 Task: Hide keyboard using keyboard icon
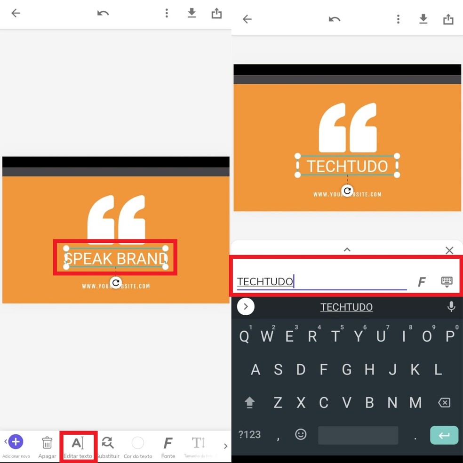[447, 282]
